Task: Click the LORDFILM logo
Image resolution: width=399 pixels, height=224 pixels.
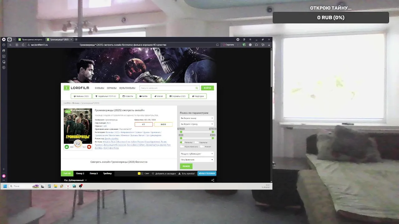Action: (x=76, y=88)
